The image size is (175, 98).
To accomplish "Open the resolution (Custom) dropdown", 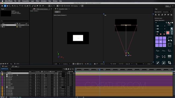I will [67, 64].
